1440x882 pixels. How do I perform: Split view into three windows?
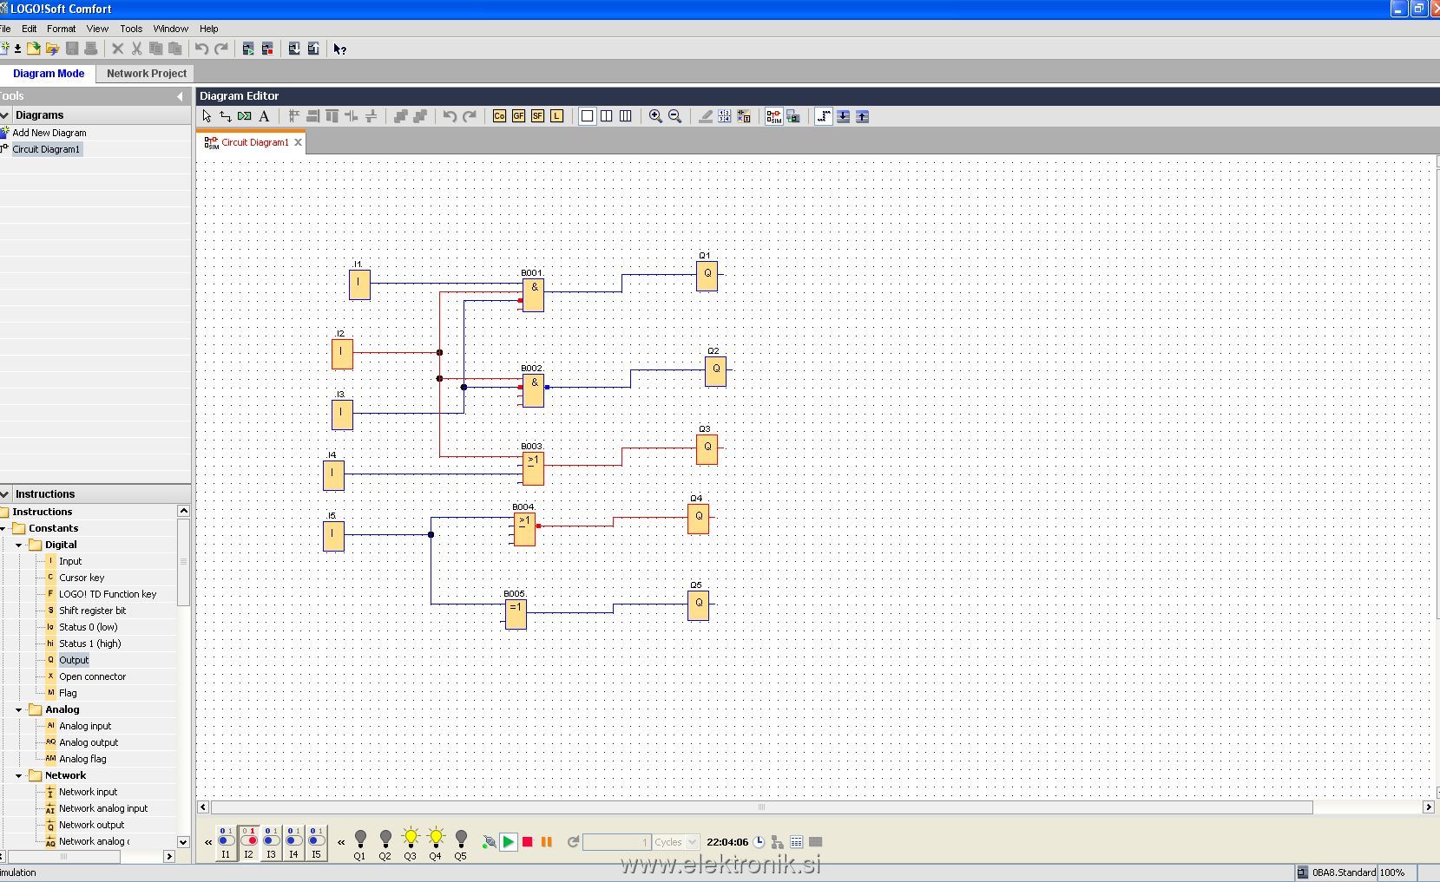click(625, 116)
